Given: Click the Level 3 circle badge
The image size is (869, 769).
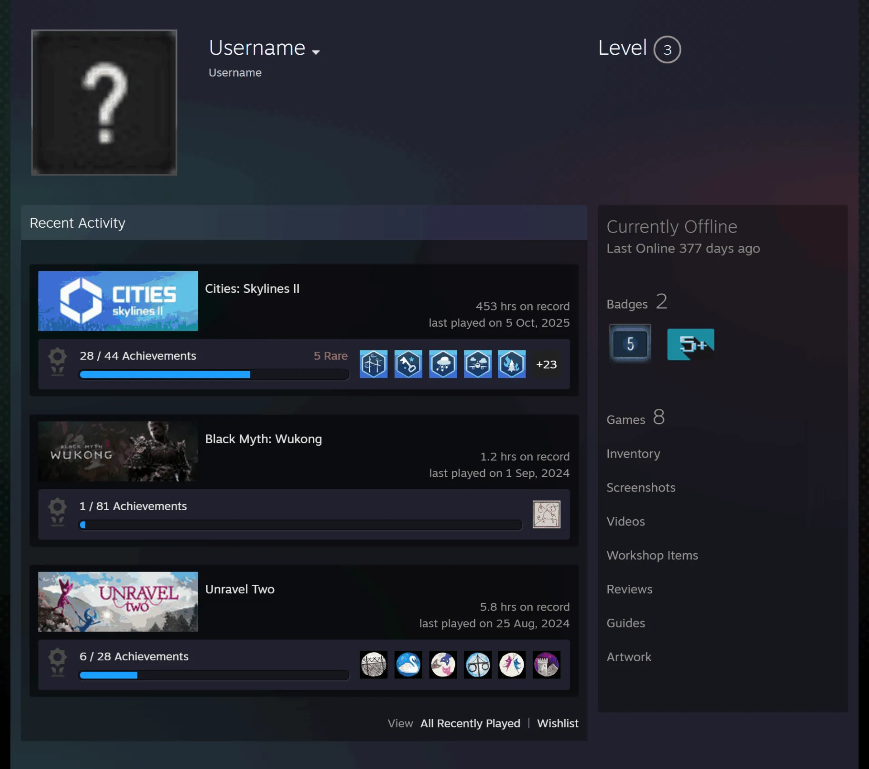Looking at the screenshot, I should [x=667, y=49].
